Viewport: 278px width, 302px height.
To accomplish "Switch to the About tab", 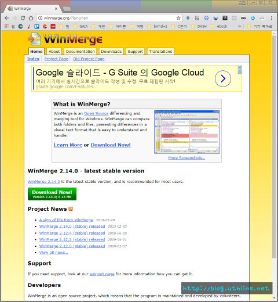I will tap(54, 52).
